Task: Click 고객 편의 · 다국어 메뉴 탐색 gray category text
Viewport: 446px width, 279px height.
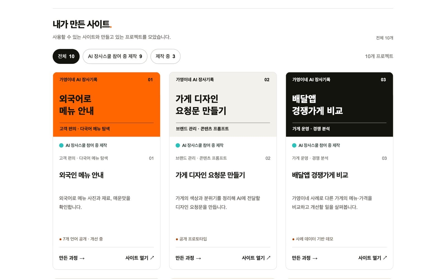Action: coord(83,158)
